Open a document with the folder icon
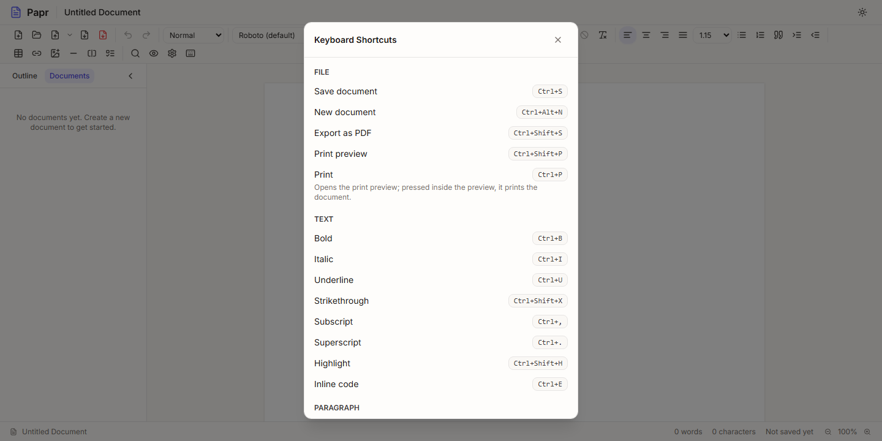 [x=37, y=35]
